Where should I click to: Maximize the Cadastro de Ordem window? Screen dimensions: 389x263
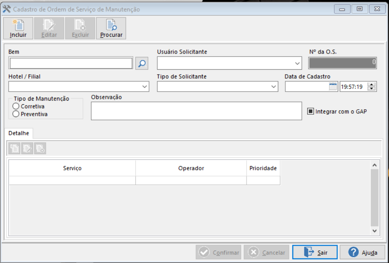point(360,9)
